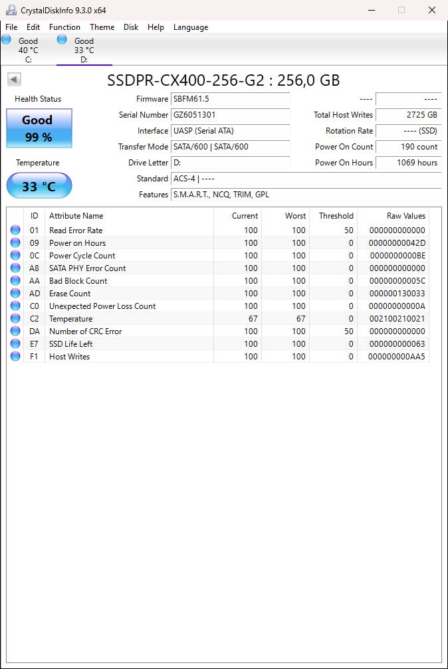Click status orb for SSD Life Left
Image resolution: width=448 pixels, height=669 pixels.
coord(15,343)
